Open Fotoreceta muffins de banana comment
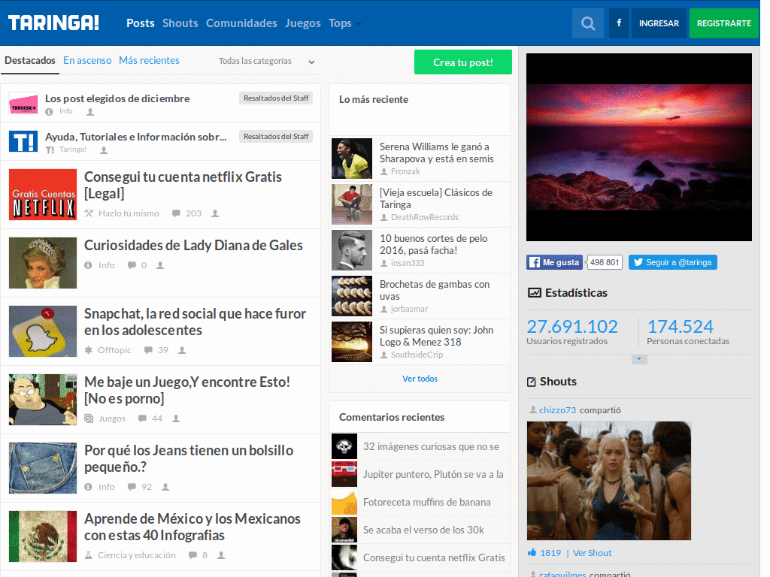The height and width of the screenshot is (577, 770). [427, 502]
